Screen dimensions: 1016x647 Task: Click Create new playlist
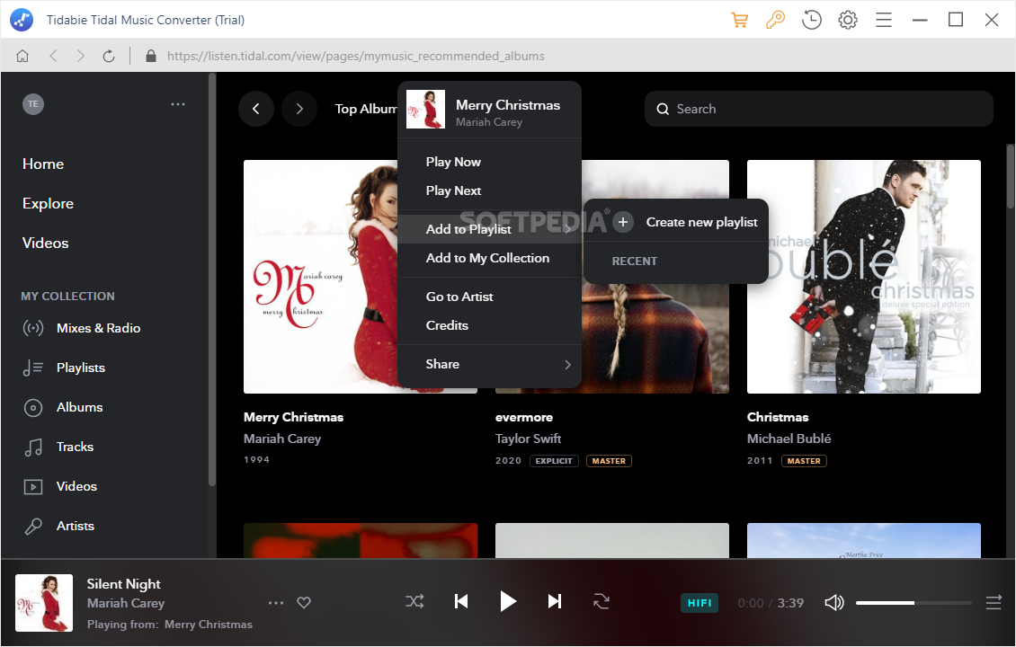point(685,222)
